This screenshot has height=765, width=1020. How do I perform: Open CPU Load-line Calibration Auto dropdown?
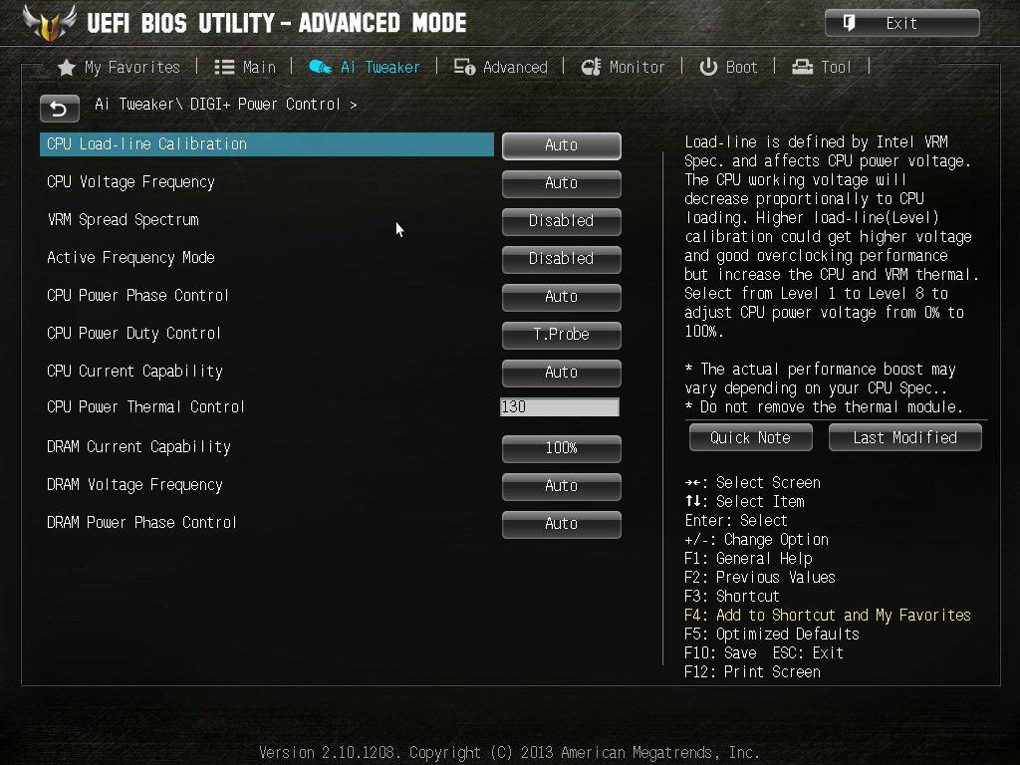562,145
